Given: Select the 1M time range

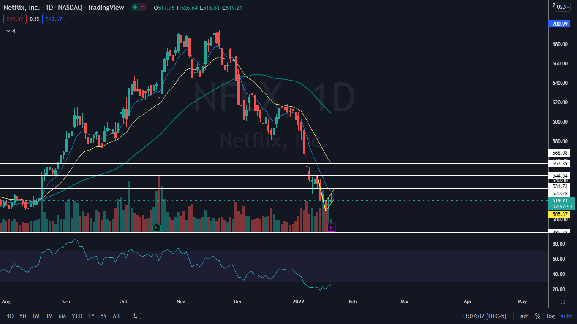Looking at the screenshot, I should [36, 316].
